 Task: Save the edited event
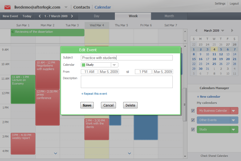click(x=87, y=105)
